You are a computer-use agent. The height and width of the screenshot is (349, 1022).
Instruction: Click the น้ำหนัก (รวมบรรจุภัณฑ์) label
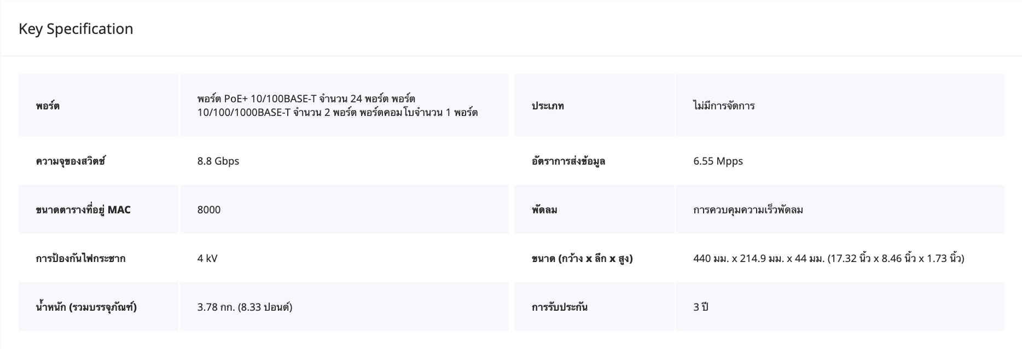pyautogui.click(x=86, y=307)
